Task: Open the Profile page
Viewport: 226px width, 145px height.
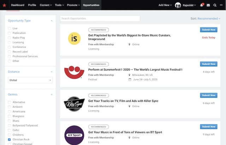Action: click(x=32, y=5)
